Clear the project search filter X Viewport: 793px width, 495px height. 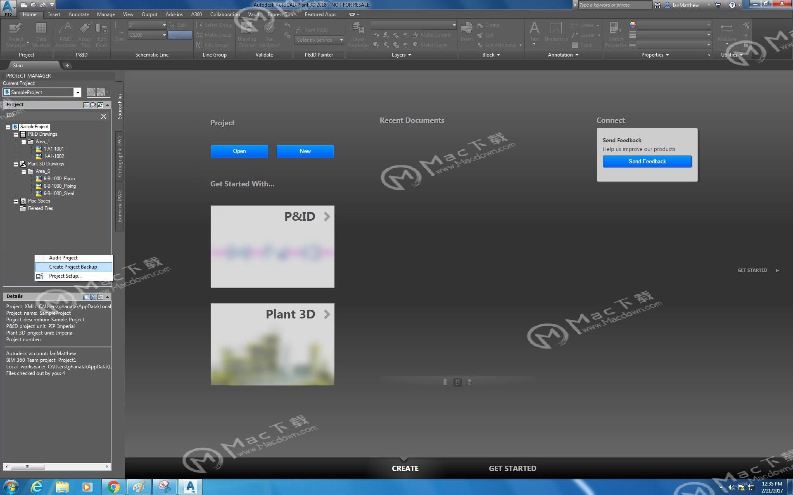point(104,116)
